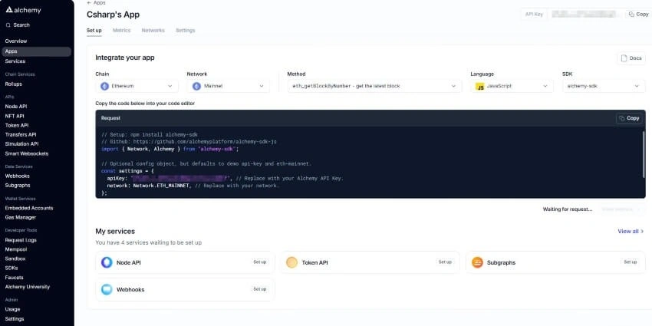
Task: Open the Chain dropdown showing Ethereum
Action: pos(137,86)
